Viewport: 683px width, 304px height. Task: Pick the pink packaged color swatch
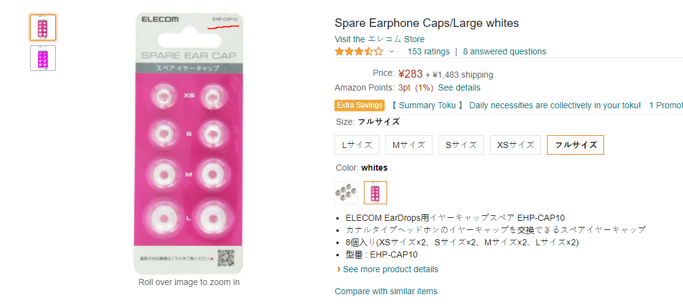pyautogui.click(x=375, y=193)
